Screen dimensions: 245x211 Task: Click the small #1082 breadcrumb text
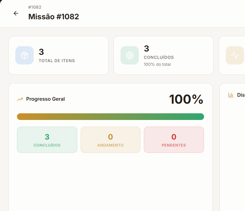point(35,7)
